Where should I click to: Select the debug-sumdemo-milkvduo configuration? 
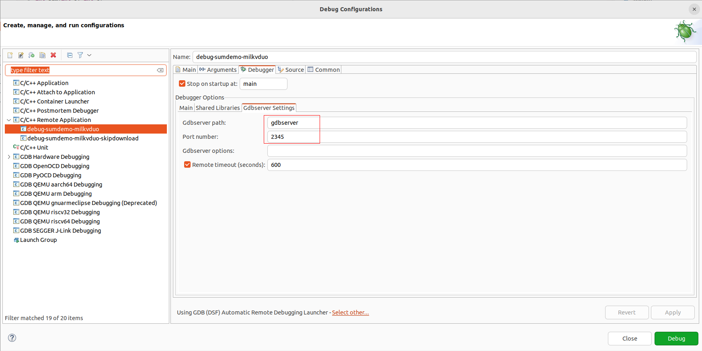(x=86, y=129)
